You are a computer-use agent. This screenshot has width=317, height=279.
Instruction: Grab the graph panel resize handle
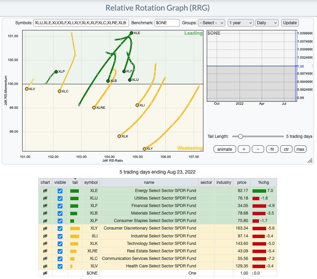(x=310, y=160)
